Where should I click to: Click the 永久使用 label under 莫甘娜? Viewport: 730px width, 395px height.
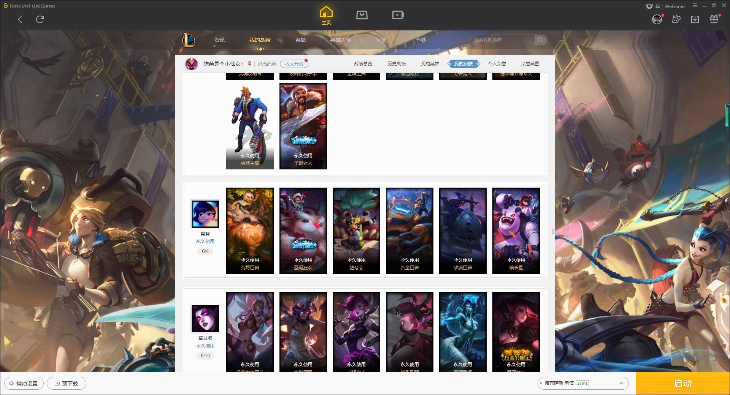[205, 346]
